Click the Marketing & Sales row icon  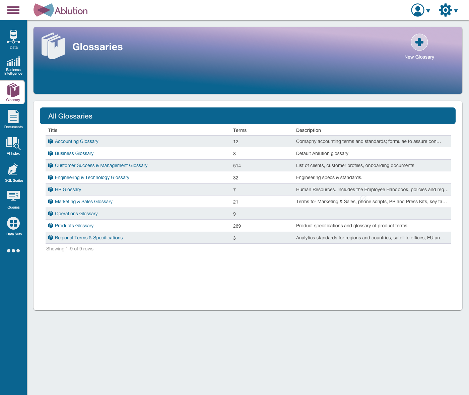tap(51, 202)
